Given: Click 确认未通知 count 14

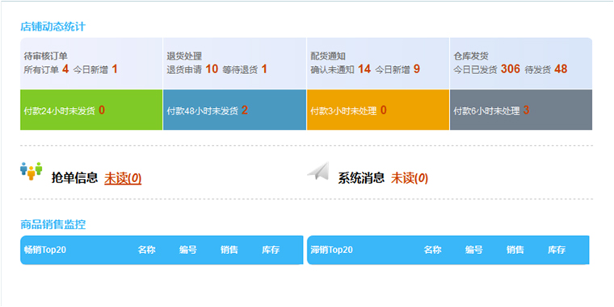Looking at the screenshot, I should click(364, 69).
